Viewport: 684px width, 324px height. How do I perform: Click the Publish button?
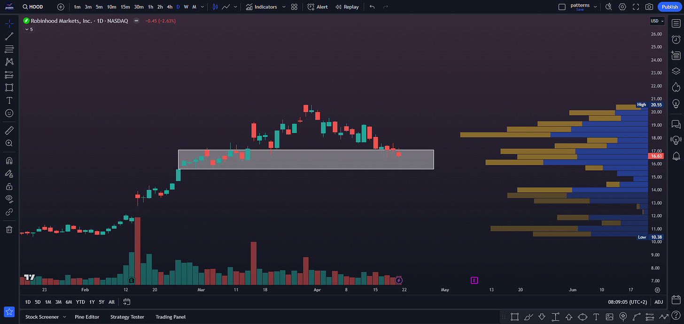pyautogui.click(x=669, y=7)
